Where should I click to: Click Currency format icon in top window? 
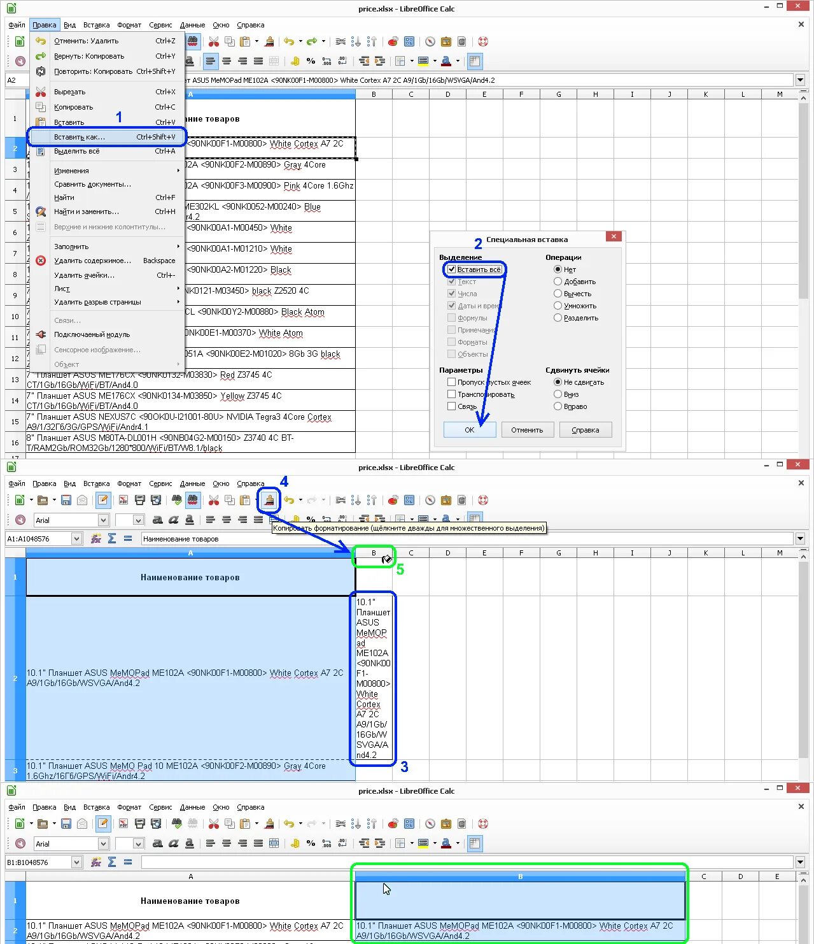point(295,62)
